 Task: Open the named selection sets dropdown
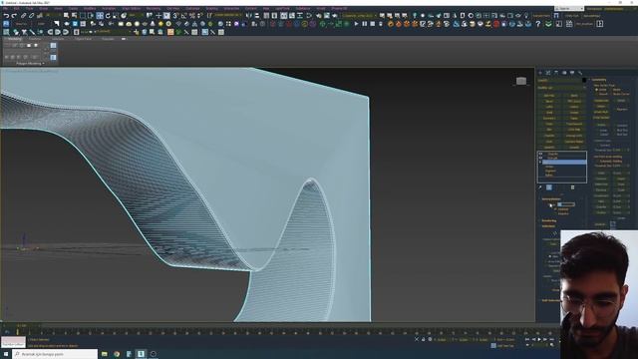tap(228, 16)
